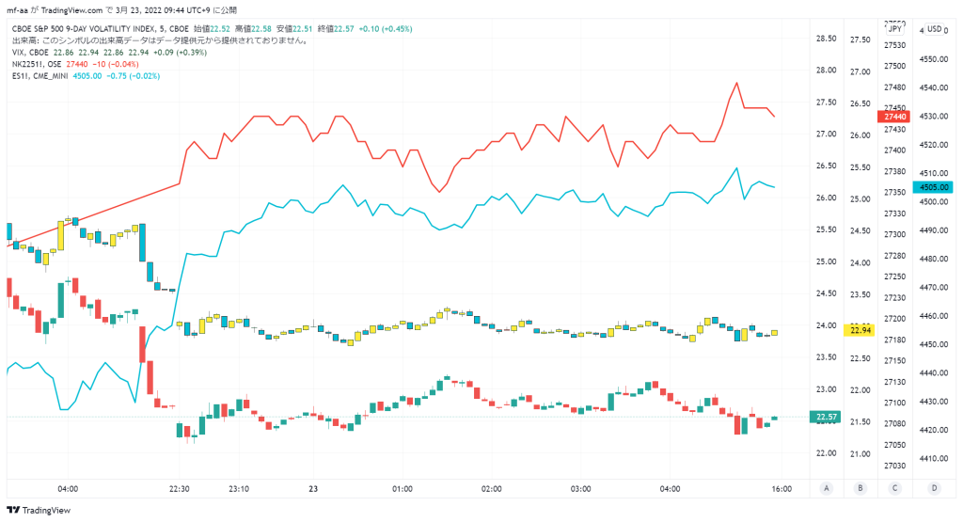This screenshot has height=522, width=963.
Task: Click the −10 (−0.04%) Nikkei change value
Action: point(116,65)
